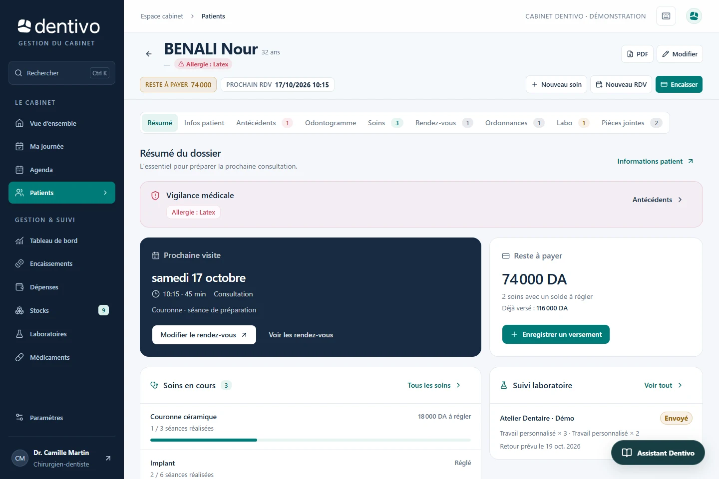Open the Informations patient link

click(x=655, y=161)
